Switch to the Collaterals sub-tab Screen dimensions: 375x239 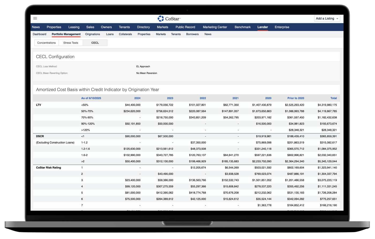pos(125,34)
